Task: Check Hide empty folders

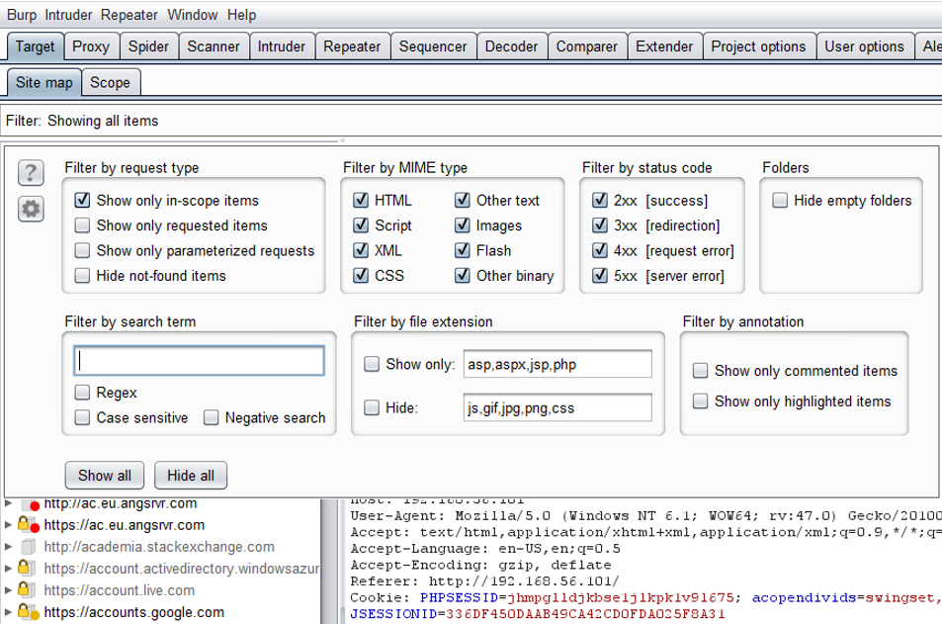Action: pos(780,200)
